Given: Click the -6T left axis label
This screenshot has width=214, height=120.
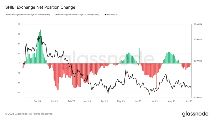Looking at the screenshot, I should pos(18,92).
